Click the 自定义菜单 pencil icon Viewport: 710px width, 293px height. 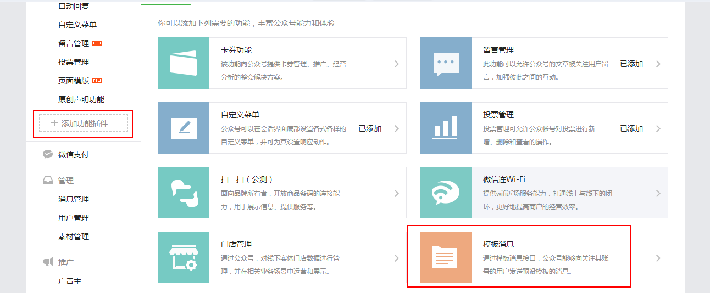[x=184, y=128]
